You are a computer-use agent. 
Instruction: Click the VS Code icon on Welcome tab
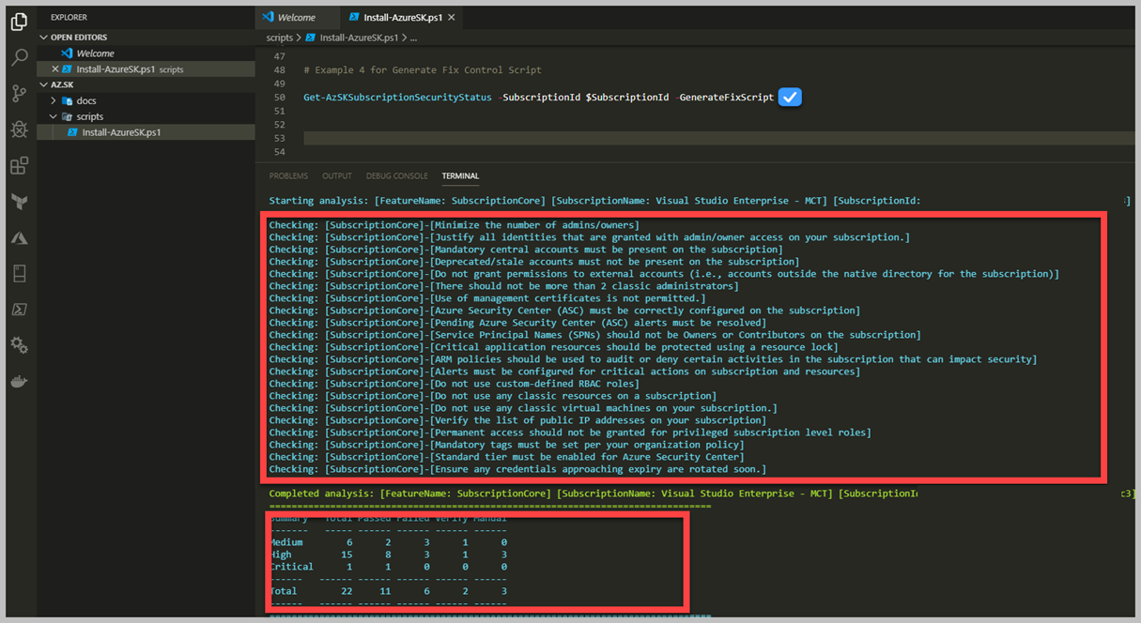point(269,17)
